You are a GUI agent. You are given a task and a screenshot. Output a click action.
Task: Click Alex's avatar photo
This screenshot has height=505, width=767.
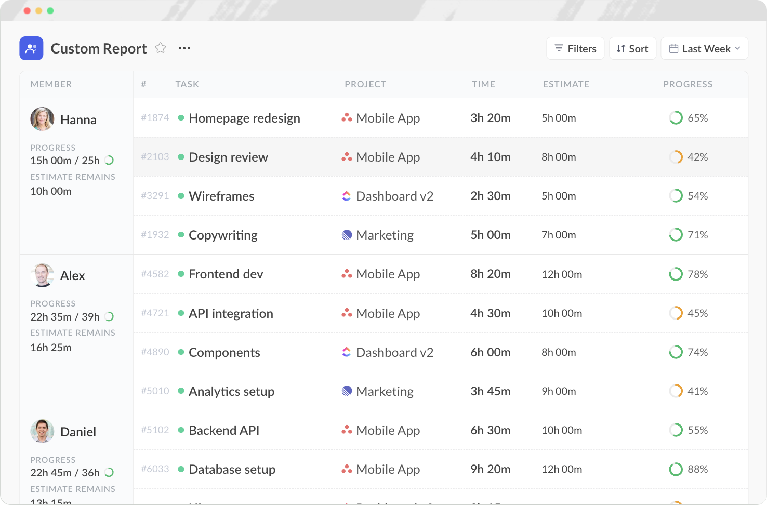(42, 275)
